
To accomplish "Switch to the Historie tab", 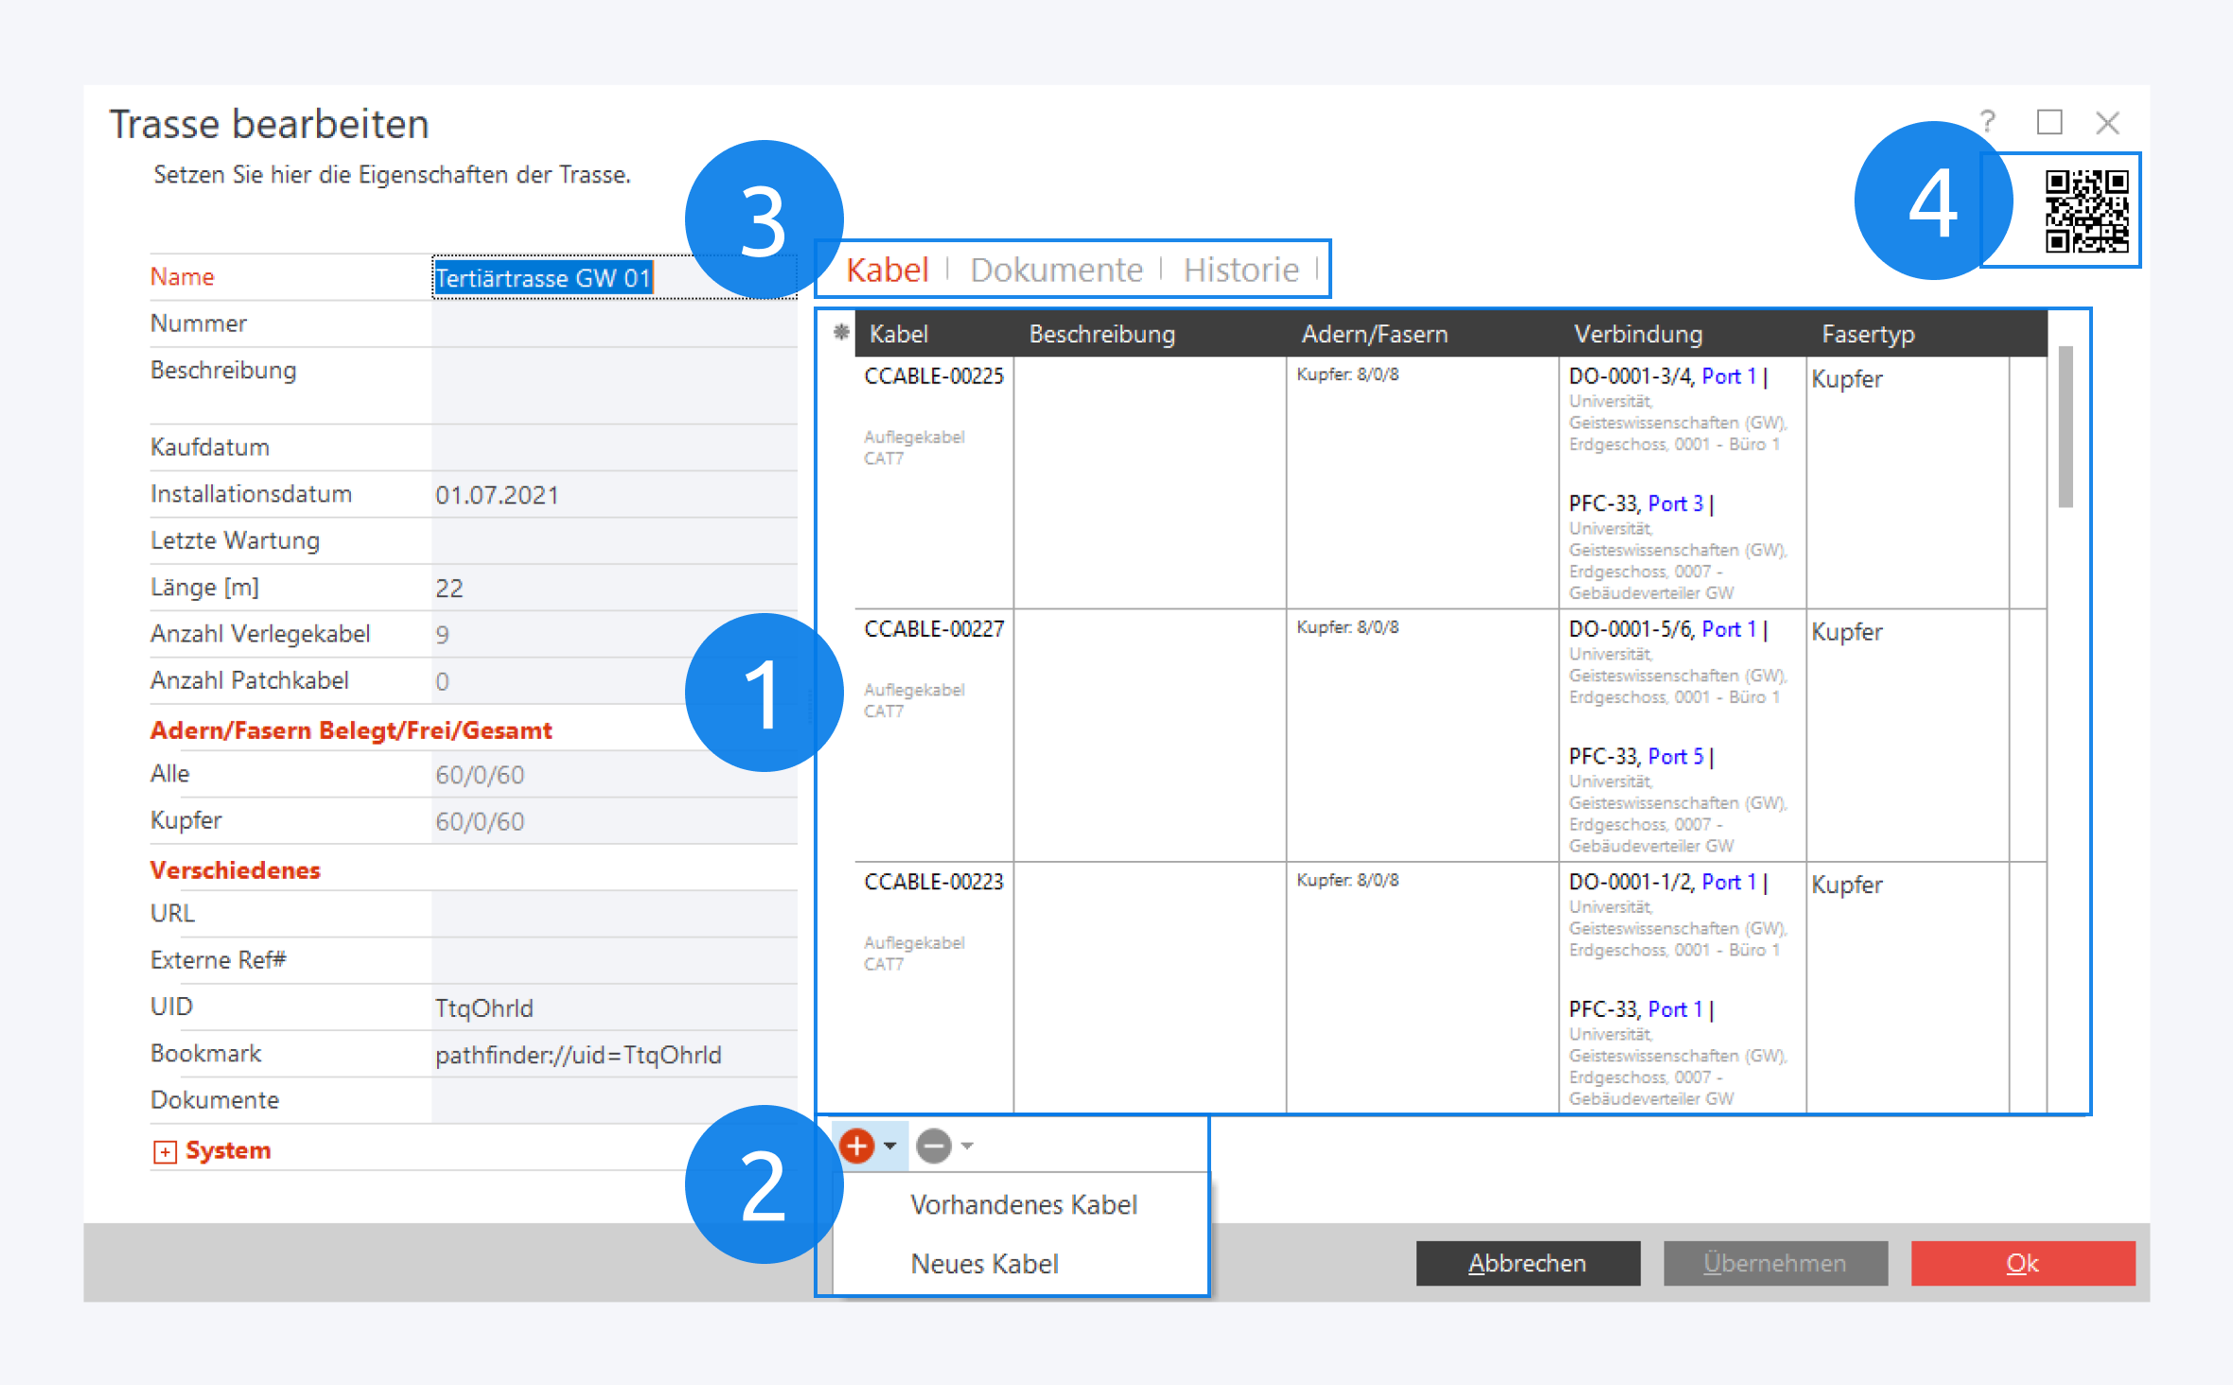I will 1240,271.
